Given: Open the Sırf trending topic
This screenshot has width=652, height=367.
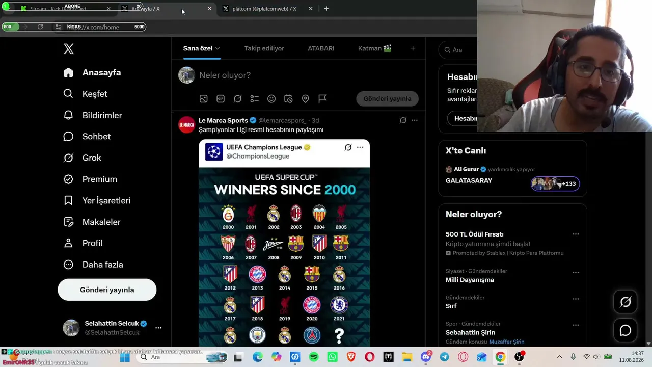Looking at the screenshot, I should pos(451,306).
